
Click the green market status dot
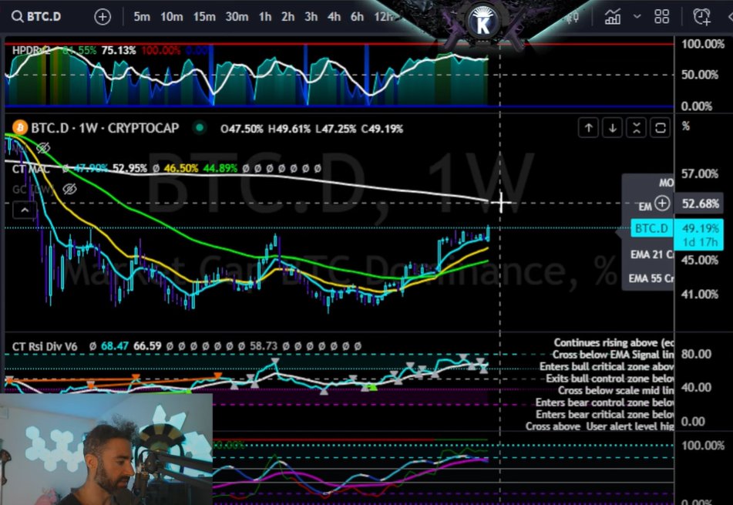[x=200, y=128]
